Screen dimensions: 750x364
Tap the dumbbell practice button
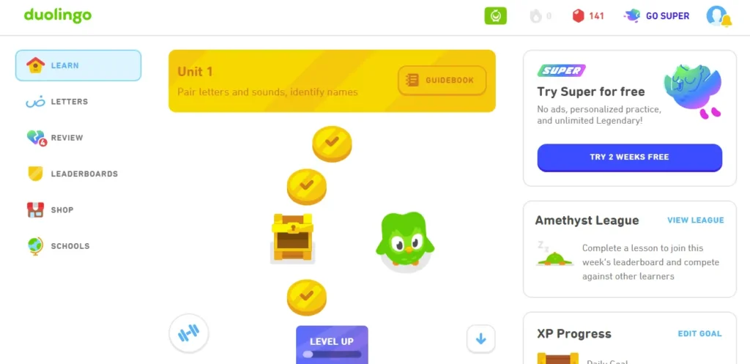188,333
